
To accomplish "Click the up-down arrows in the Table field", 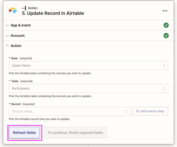I will point(164,88).
